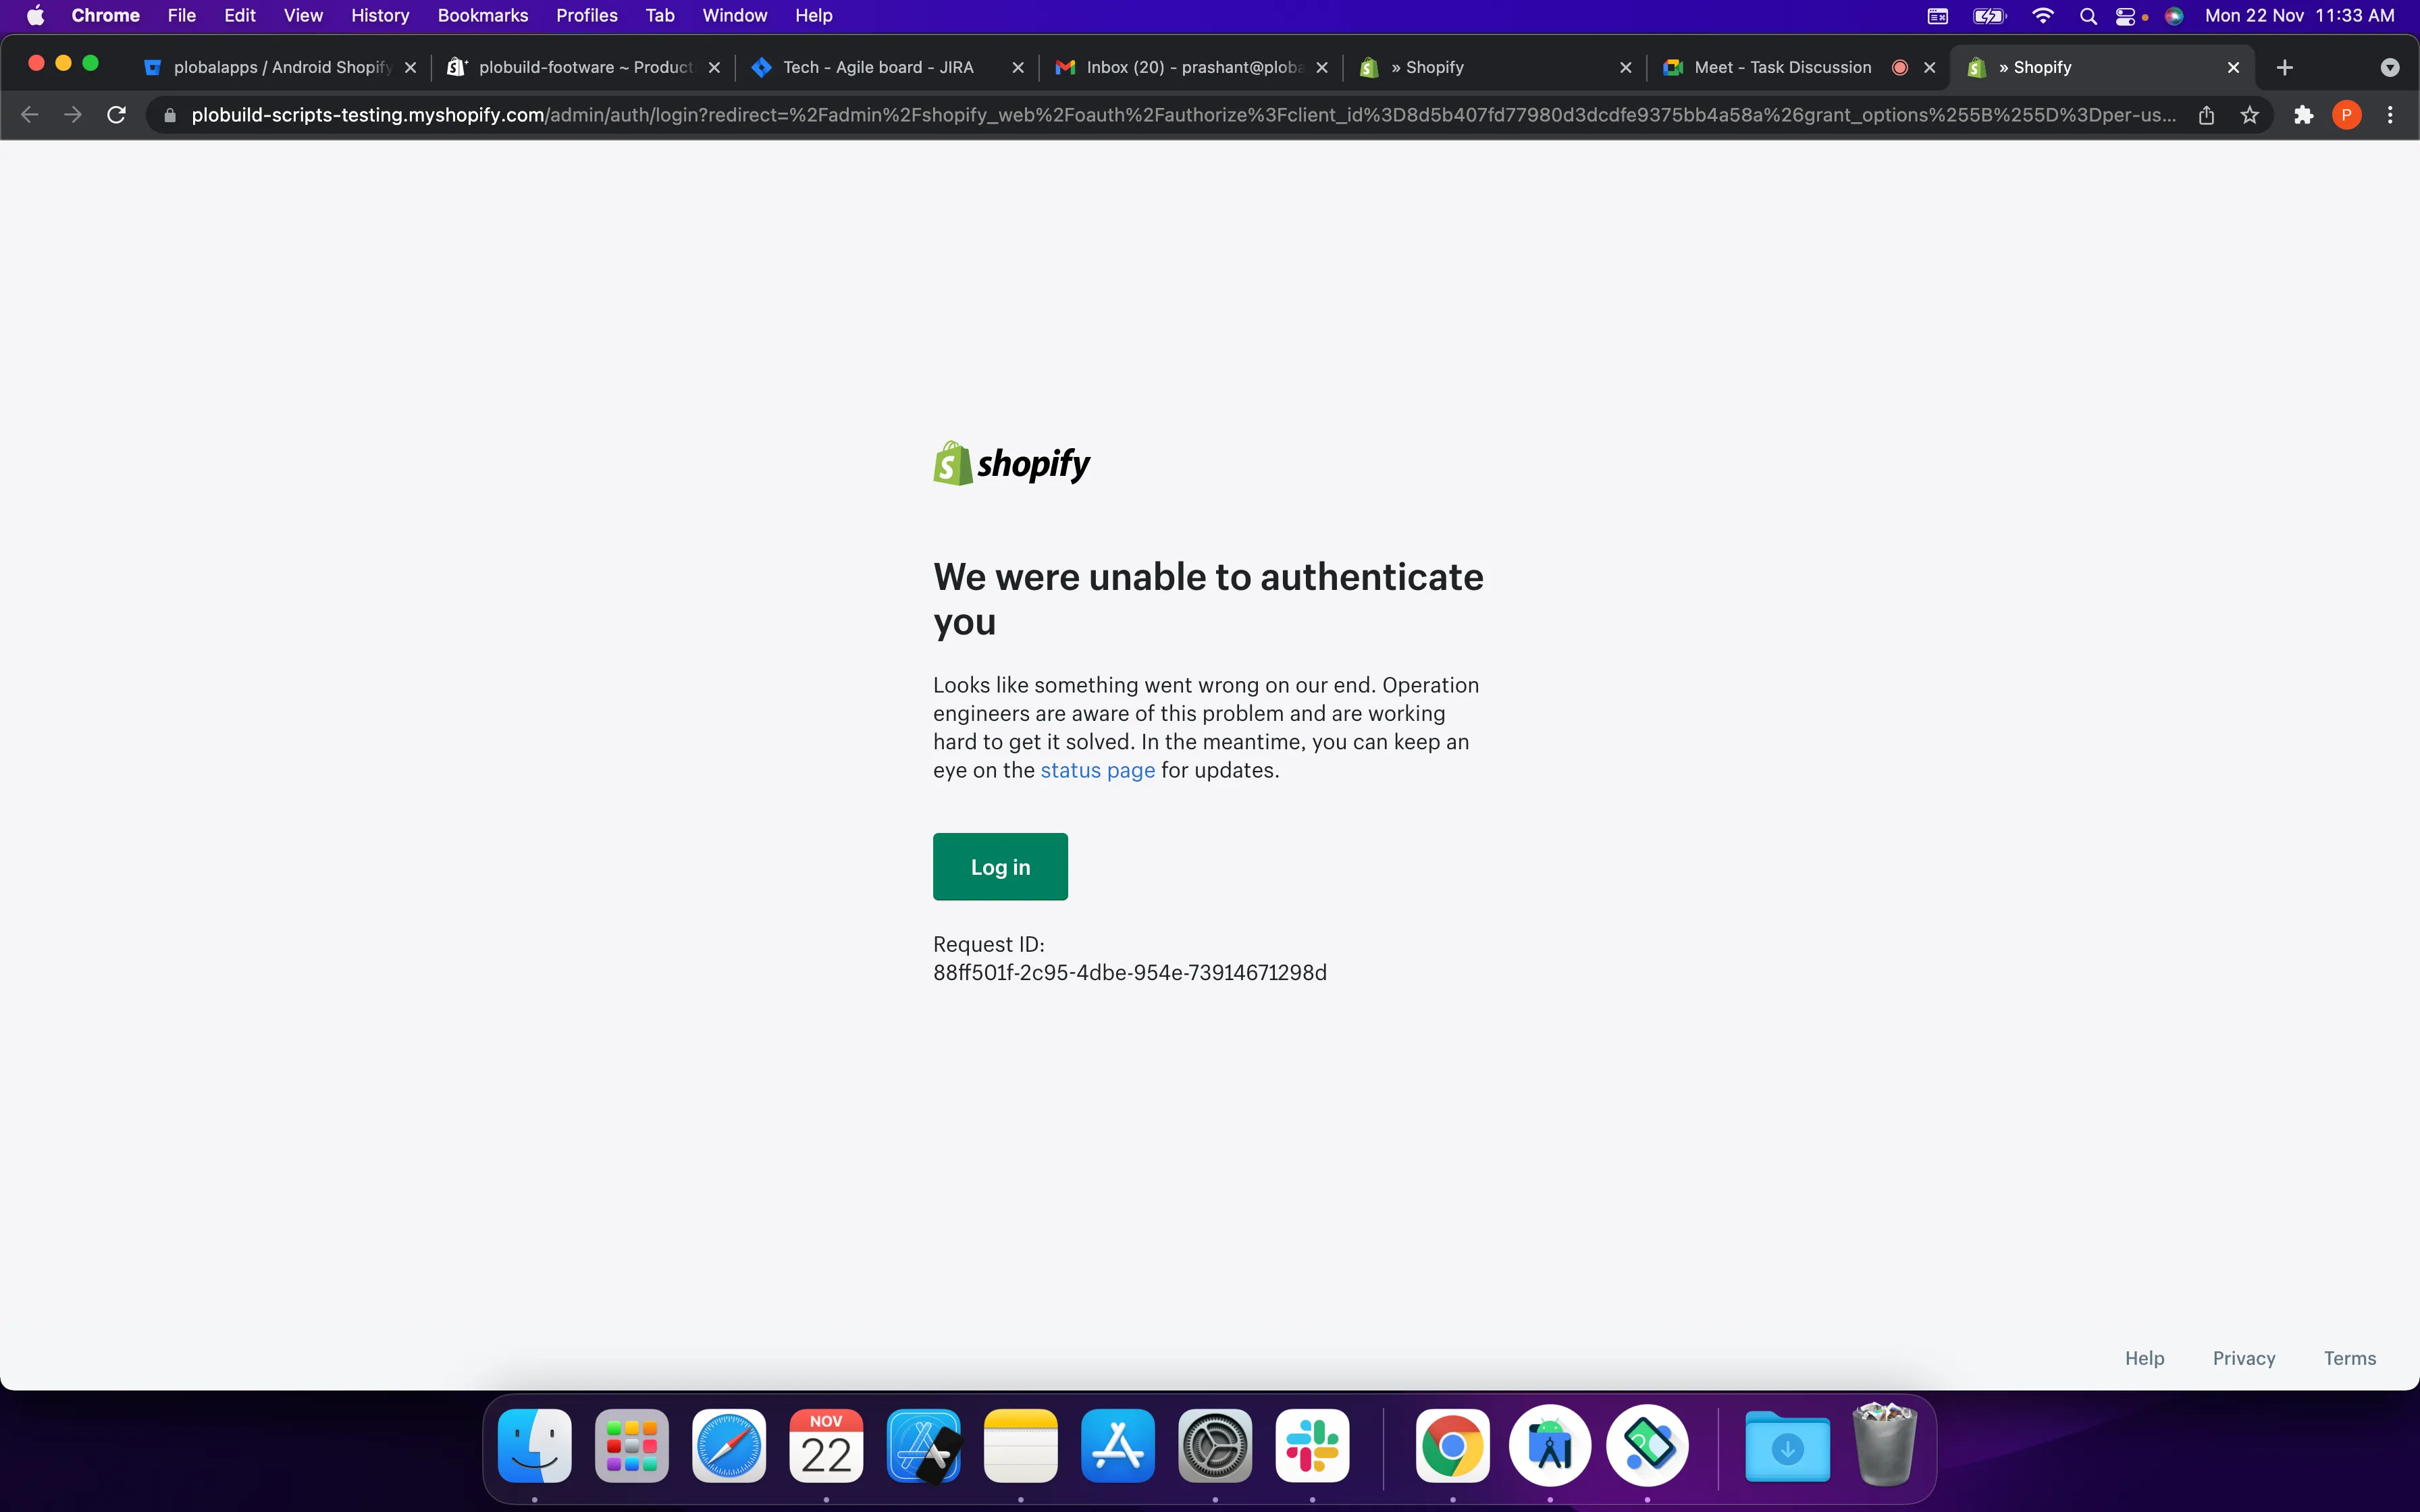Open the Chrome three-dot menu
The height and width of the screenshot is (1512, 2420).
click(2390, 115)
